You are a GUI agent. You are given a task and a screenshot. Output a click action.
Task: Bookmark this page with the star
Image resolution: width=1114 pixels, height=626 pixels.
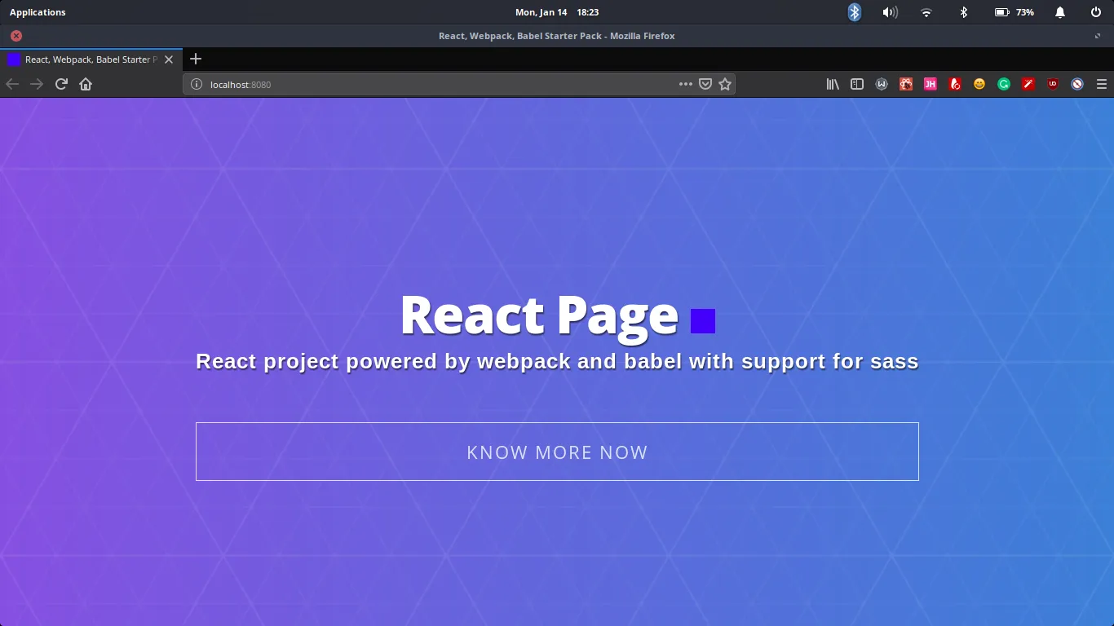(x=725, y=84)
